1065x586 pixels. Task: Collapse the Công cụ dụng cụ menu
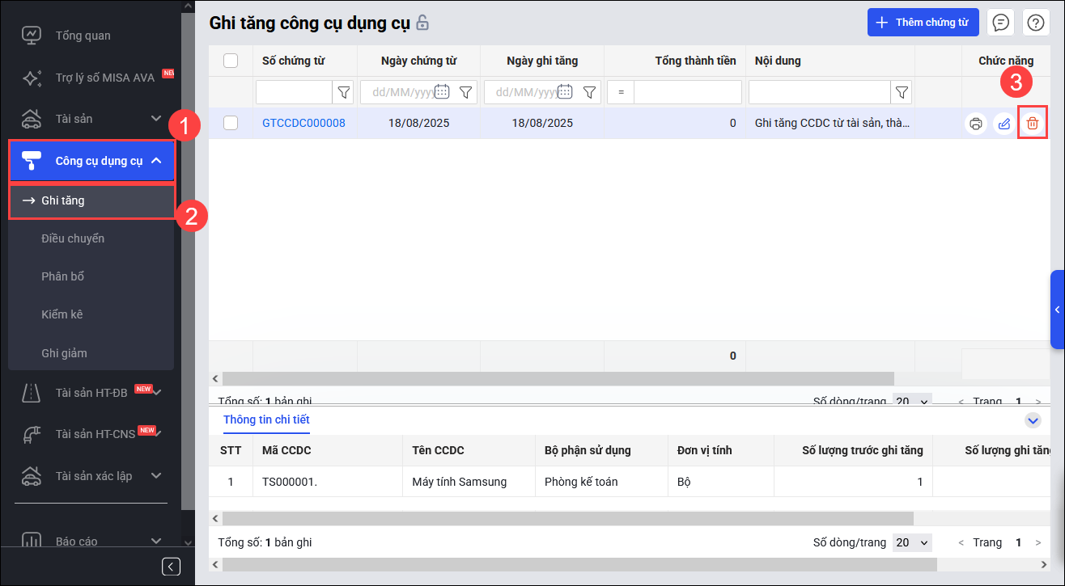[157, 161]
